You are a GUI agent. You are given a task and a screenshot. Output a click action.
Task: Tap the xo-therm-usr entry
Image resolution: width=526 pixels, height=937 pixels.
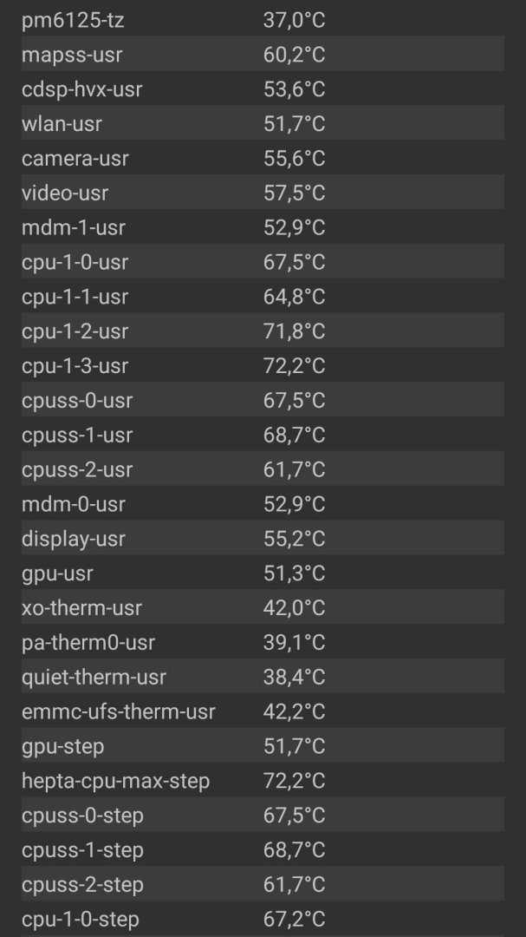coord(263,607)
